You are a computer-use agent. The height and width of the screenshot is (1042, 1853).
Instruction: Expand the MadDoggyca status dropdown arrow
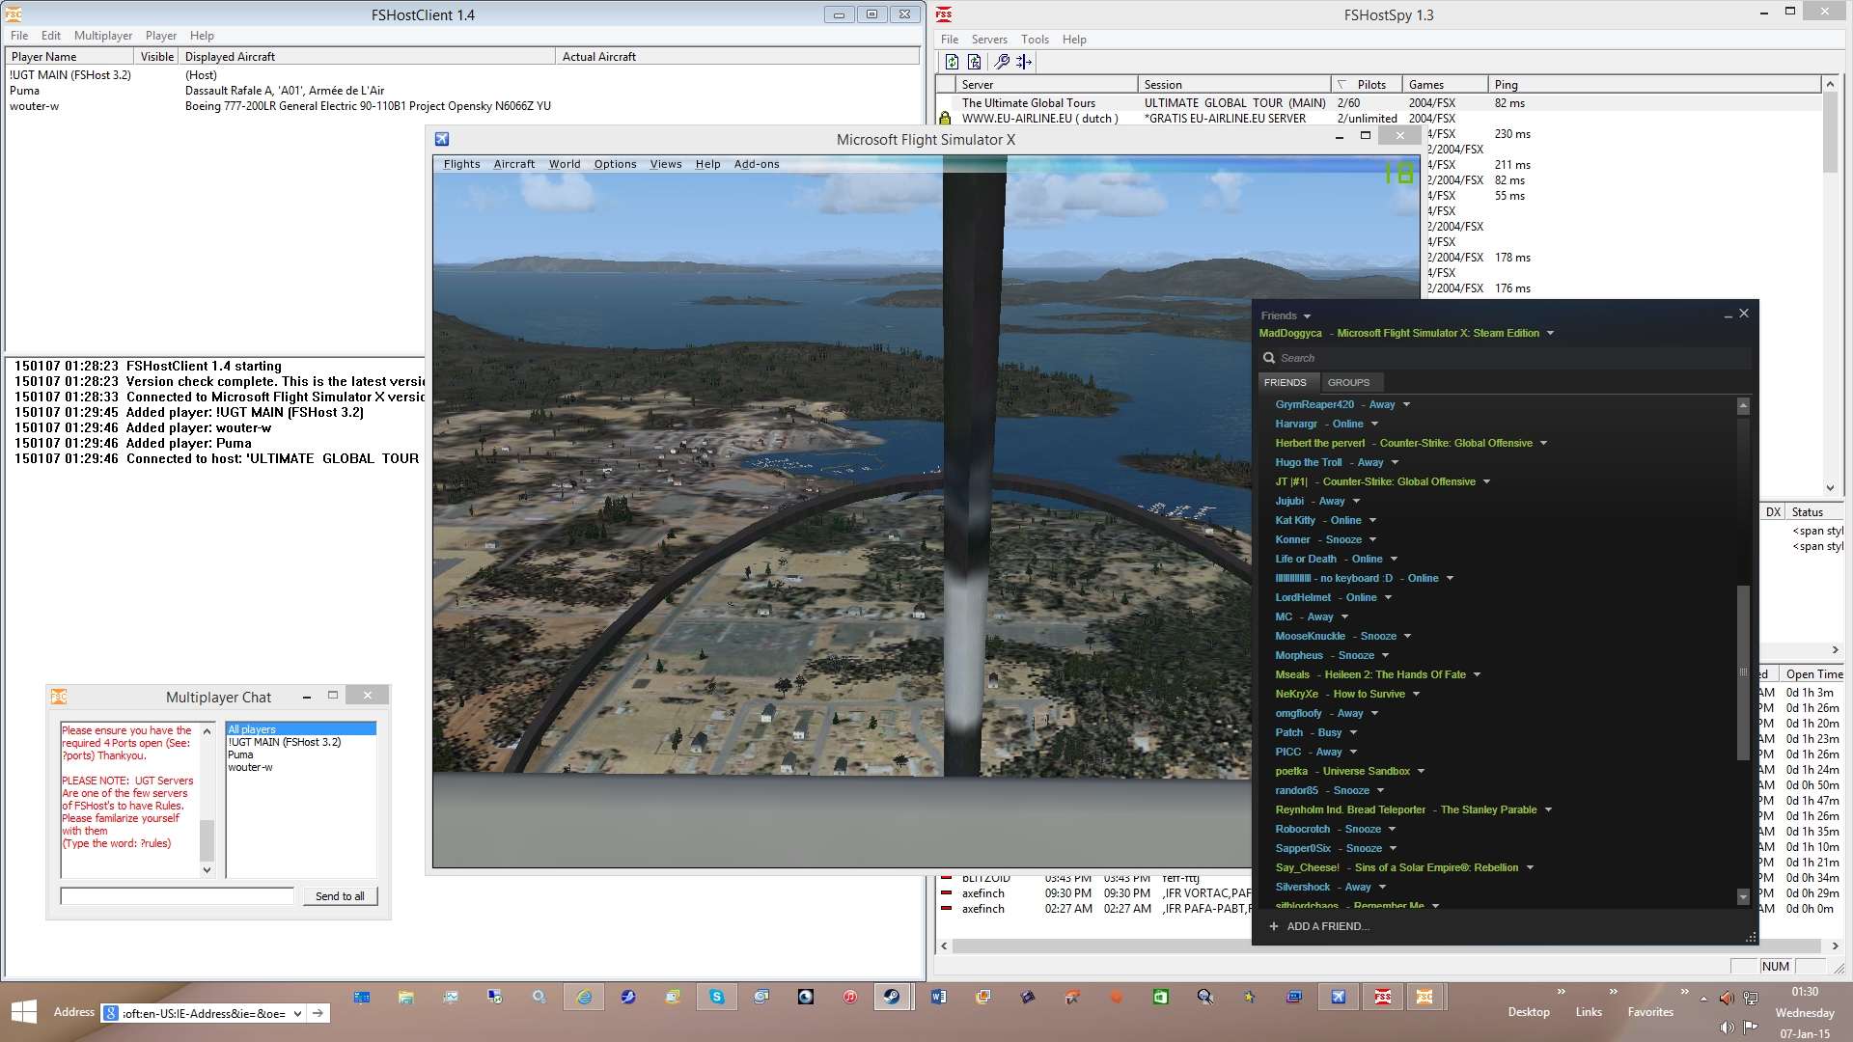click(x=1551, y=334)
